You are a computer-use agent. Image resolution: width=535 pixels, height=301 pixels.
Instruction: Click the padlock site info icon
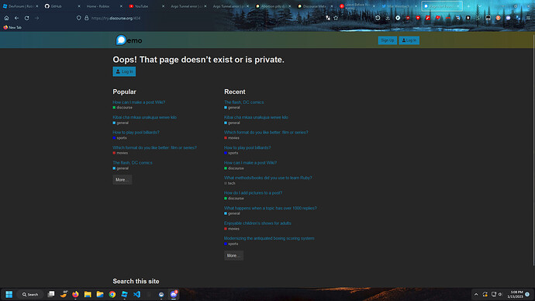tap(87, 18)
